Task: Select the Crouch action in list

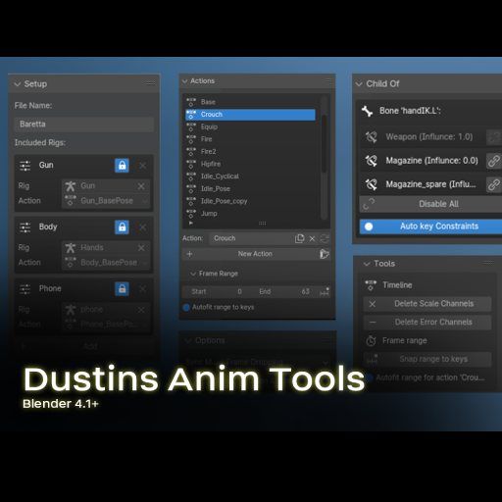Action: (250, 115)
